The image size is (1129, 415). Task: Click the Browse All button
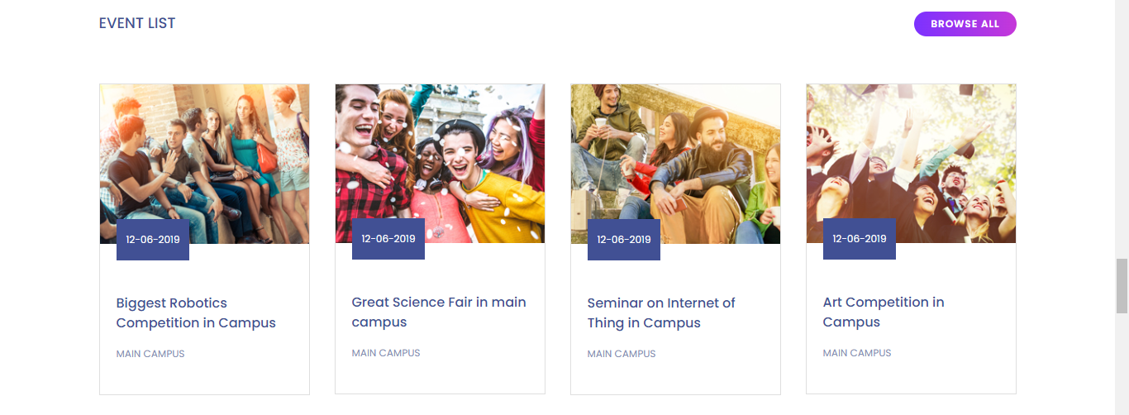[965, 24]
